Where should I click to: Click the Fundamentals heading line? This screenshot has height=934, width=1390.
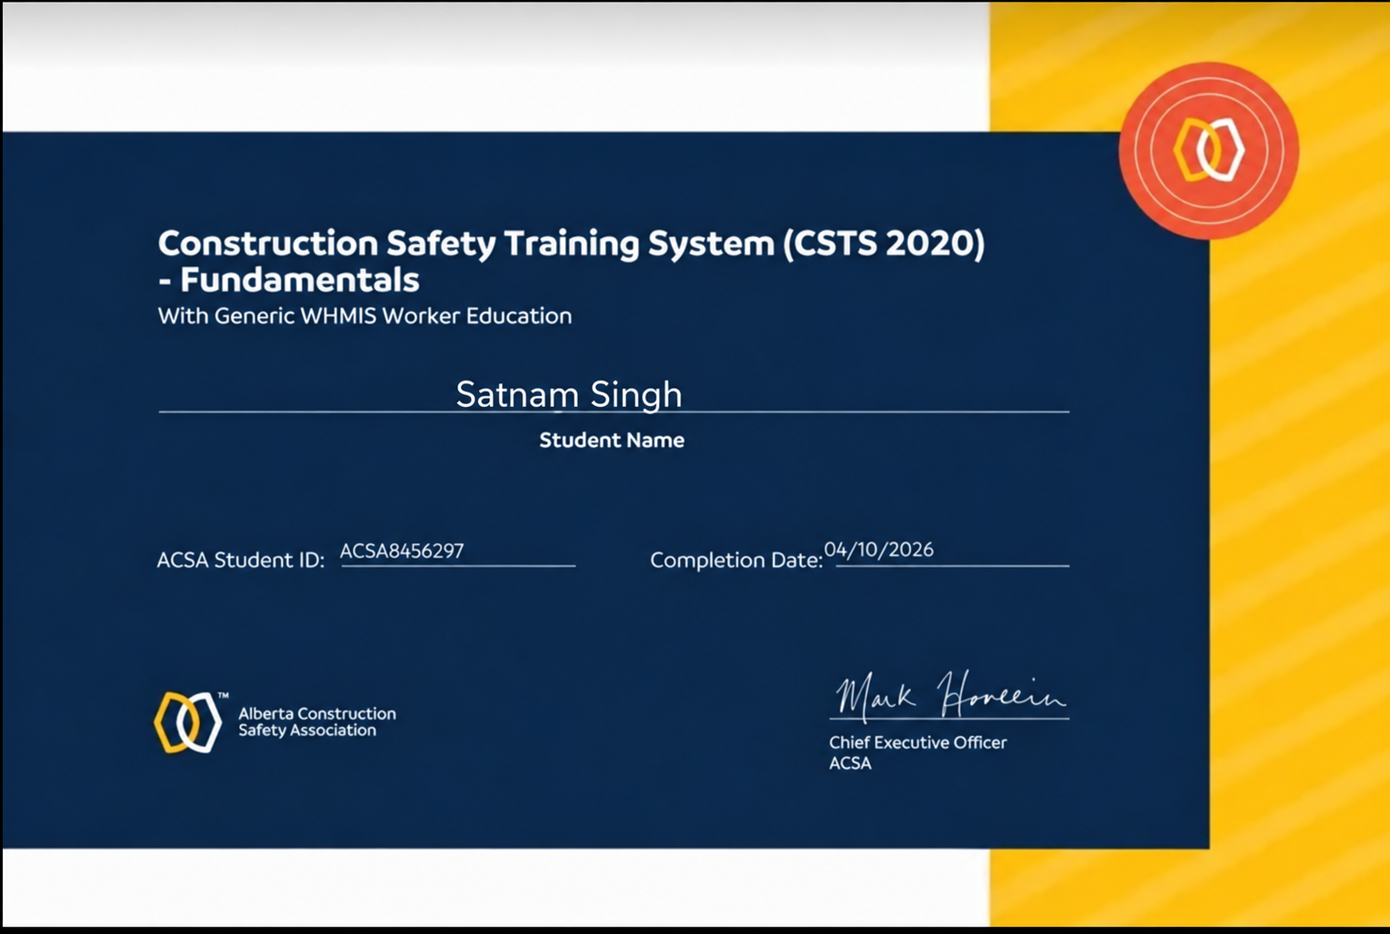click(x=289, y=280)
